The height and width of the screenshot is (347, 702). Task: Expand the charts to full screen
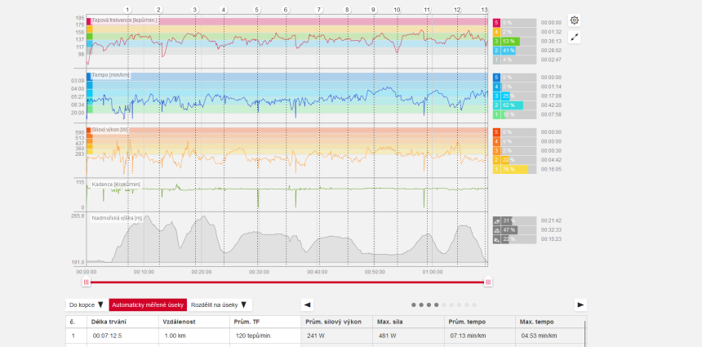[575, 38]
